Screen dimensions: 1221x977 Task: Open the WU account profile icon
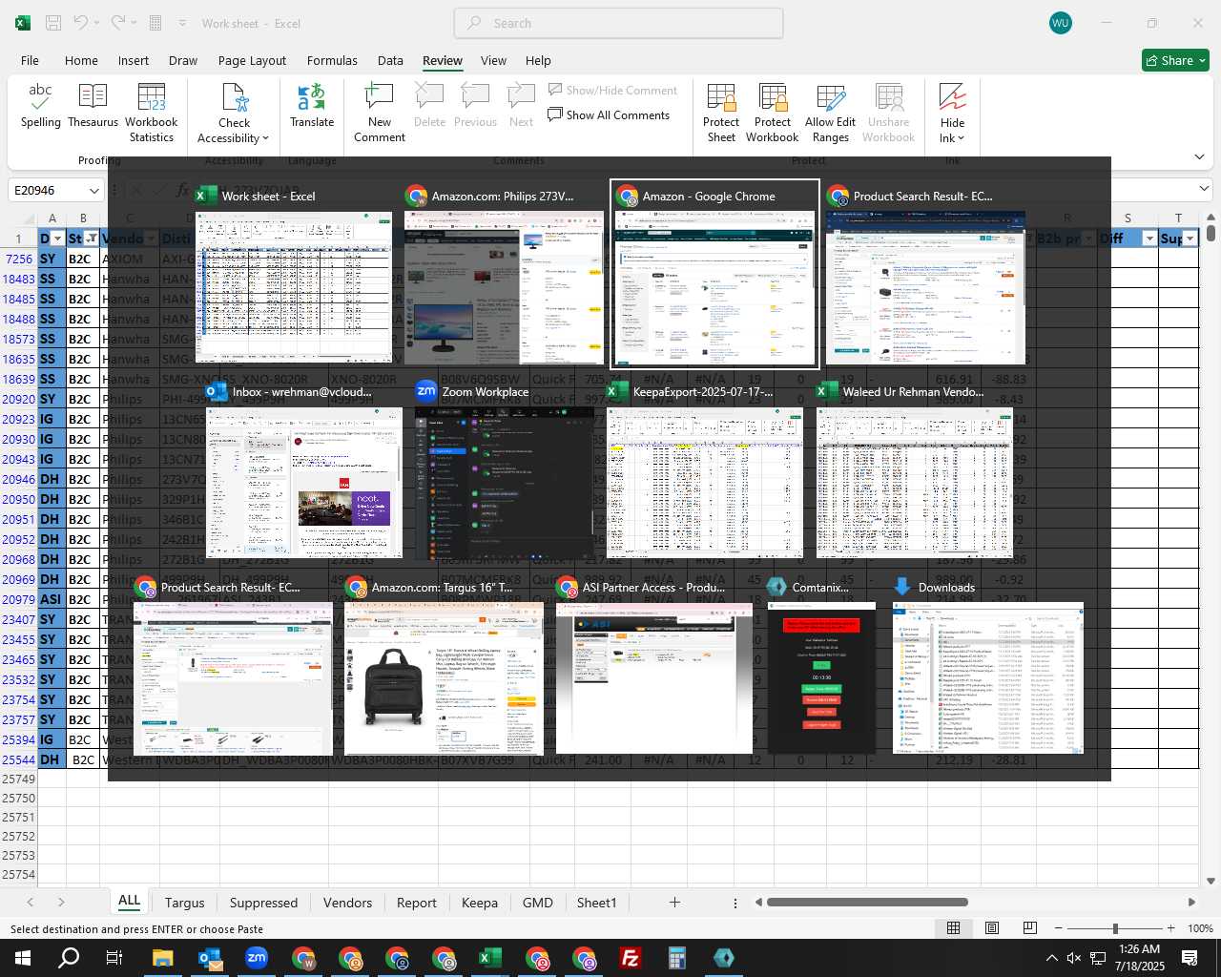click(1060, 23)
